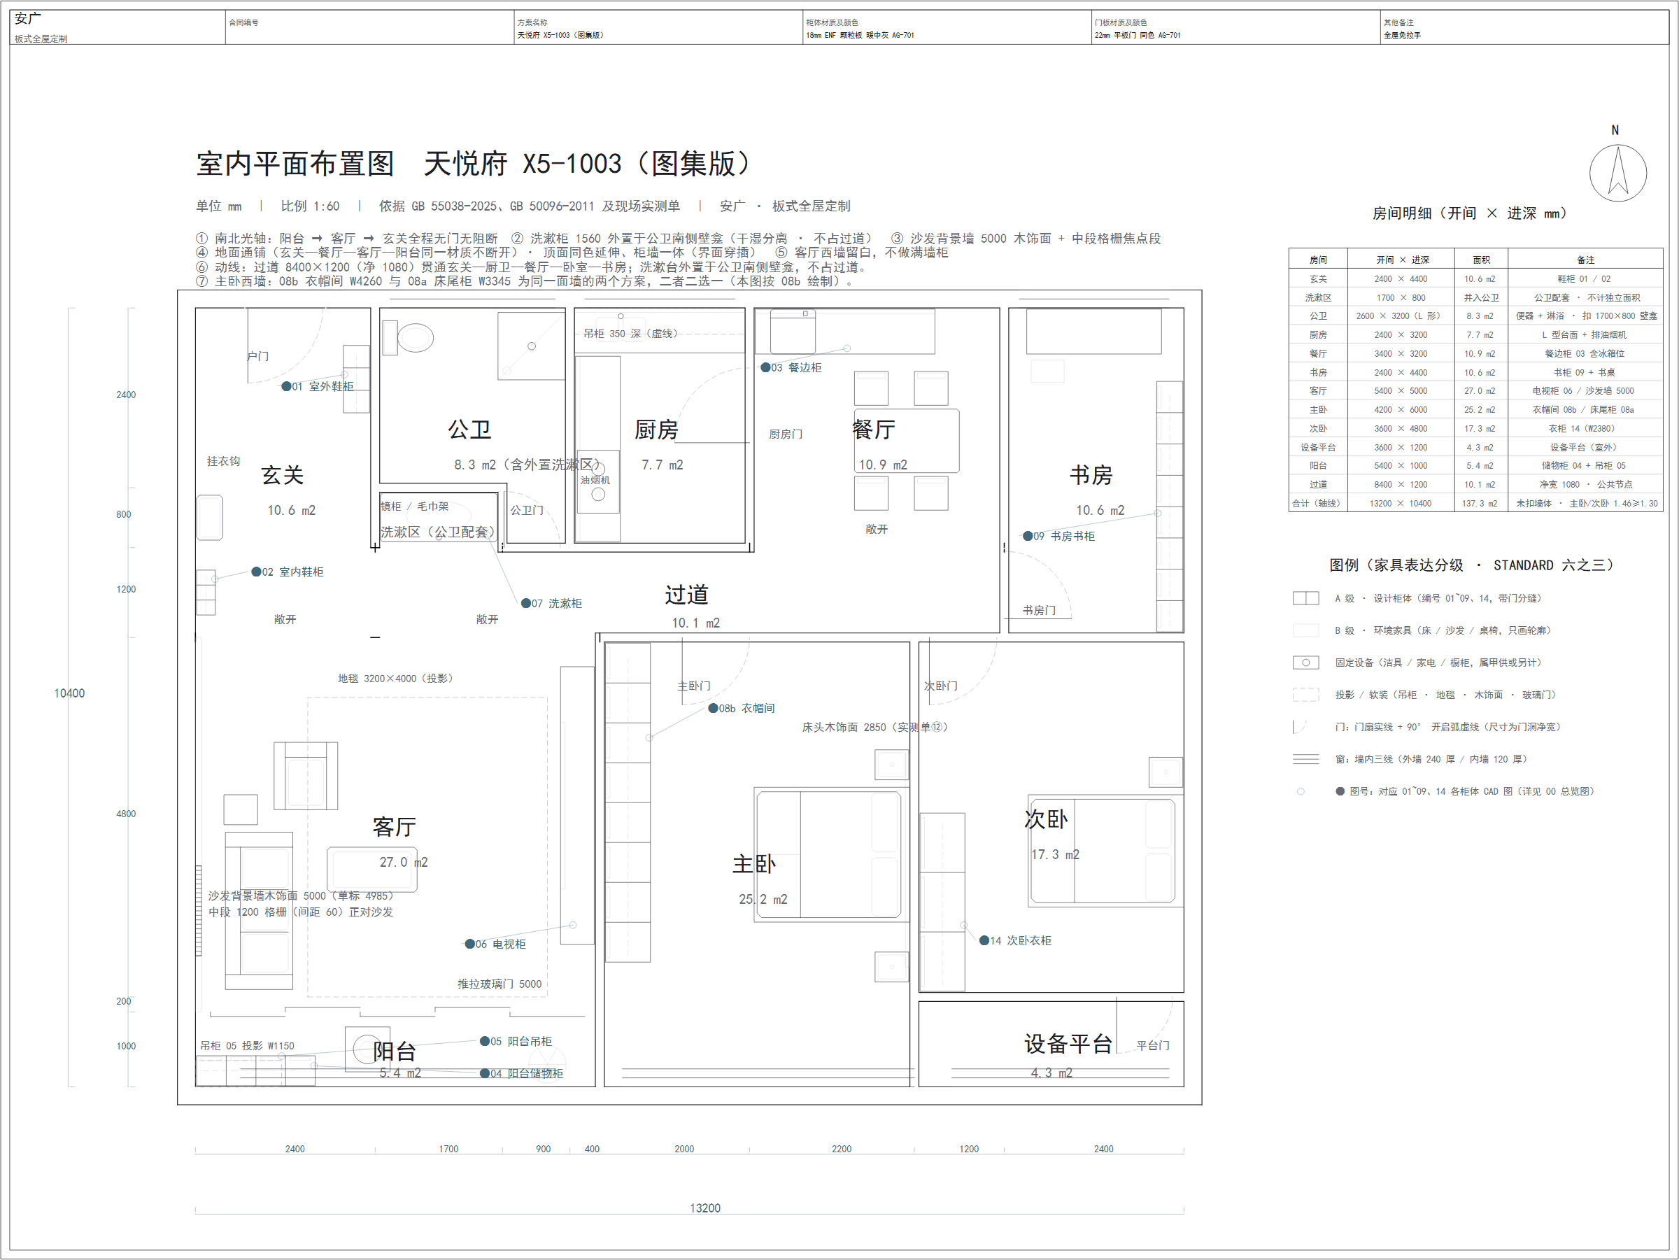Click the 餐厅 room label on the plan
1679x1260 pixels.
(874, 430)
